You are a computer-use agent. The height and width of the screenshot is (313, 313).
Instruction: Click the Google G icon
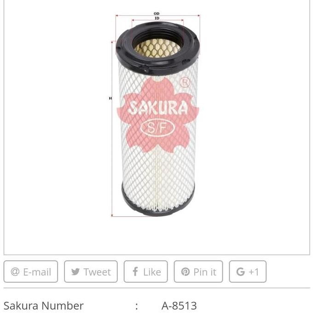tap(241, 272)
